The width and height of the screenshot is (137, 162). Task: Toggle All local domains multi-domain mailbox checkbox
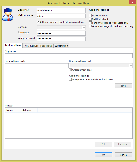38,22
